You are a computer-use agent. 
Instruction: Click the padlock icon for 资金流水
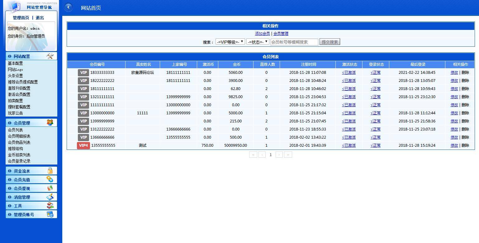51,170
